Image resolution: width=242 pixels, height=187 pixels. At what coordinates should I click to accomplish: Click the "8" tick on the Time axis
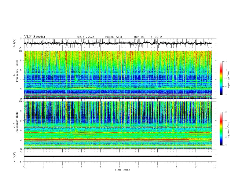pos(177,167)
